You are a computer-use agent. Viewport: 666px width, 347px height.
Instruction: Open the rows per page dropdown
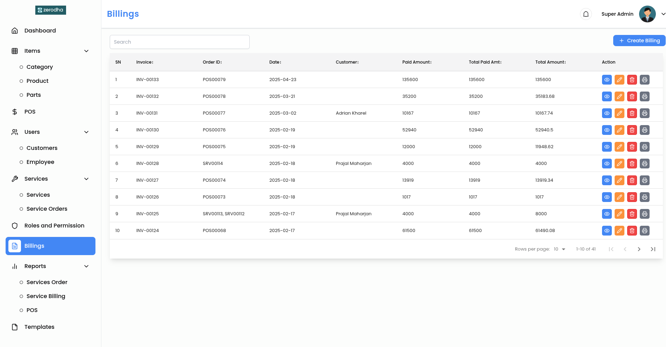point(559,249)
